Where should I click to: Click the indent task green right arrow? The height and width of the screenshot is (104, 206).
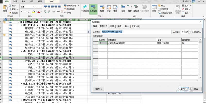tap(49, 12)
